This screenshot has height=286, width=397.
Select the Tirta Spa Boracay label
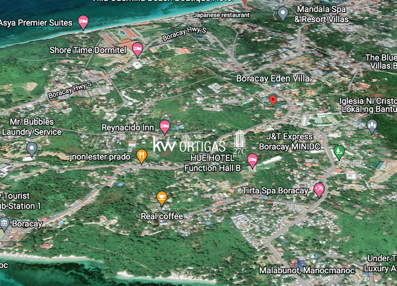click(275, 191)
